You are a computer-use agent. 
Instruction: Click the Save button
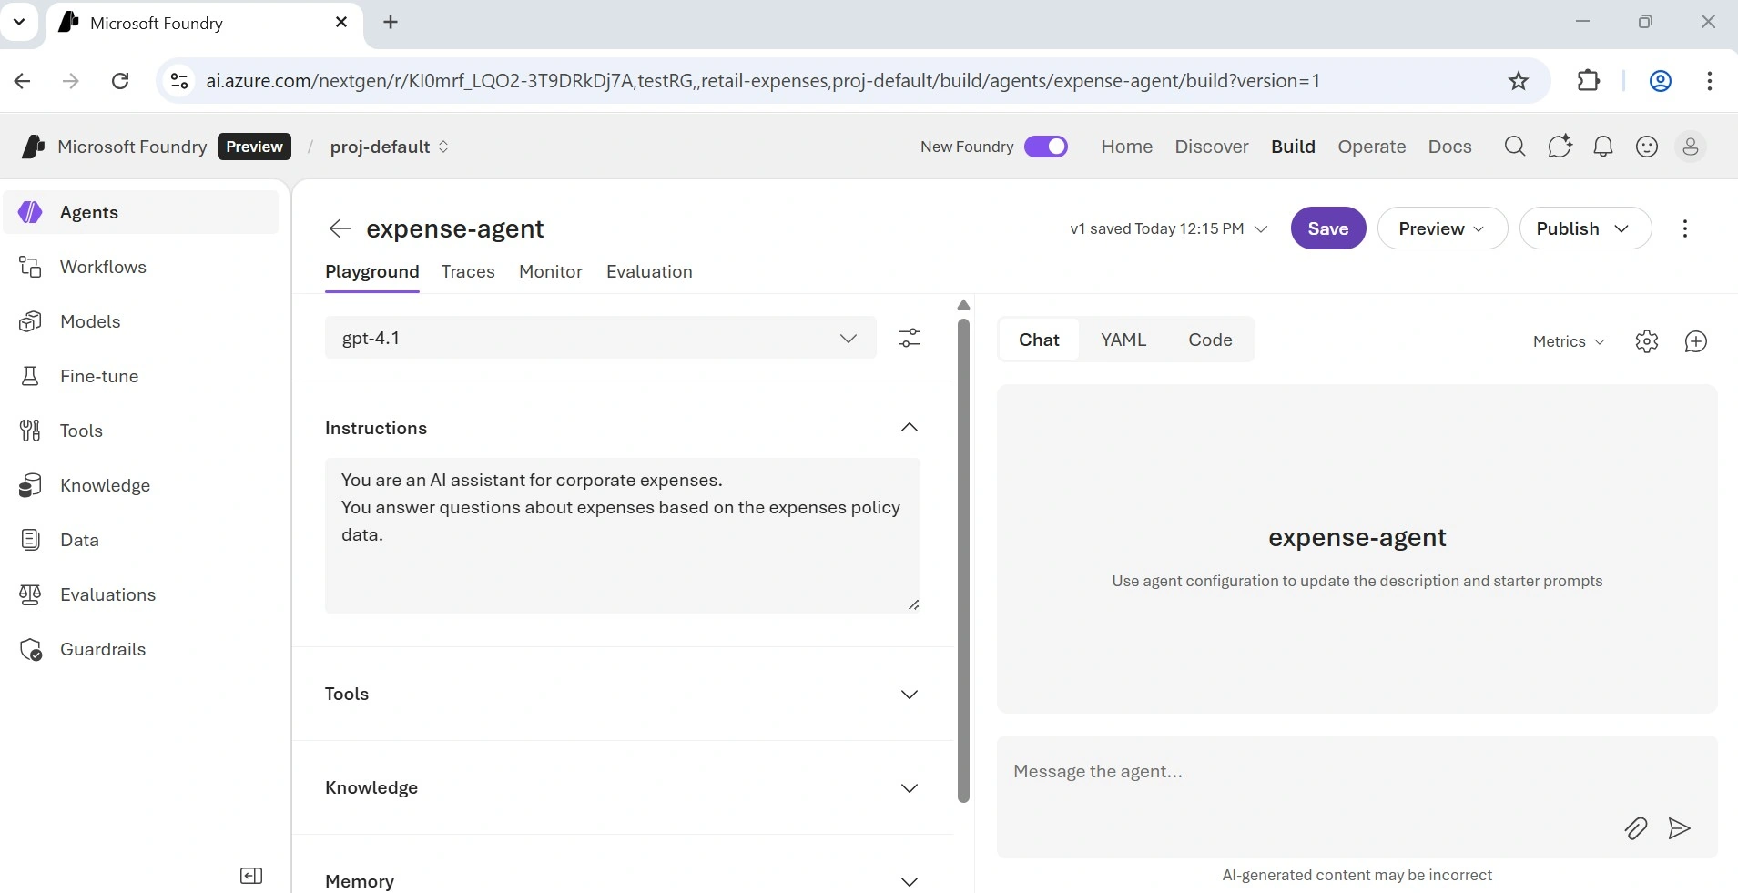1328,228
